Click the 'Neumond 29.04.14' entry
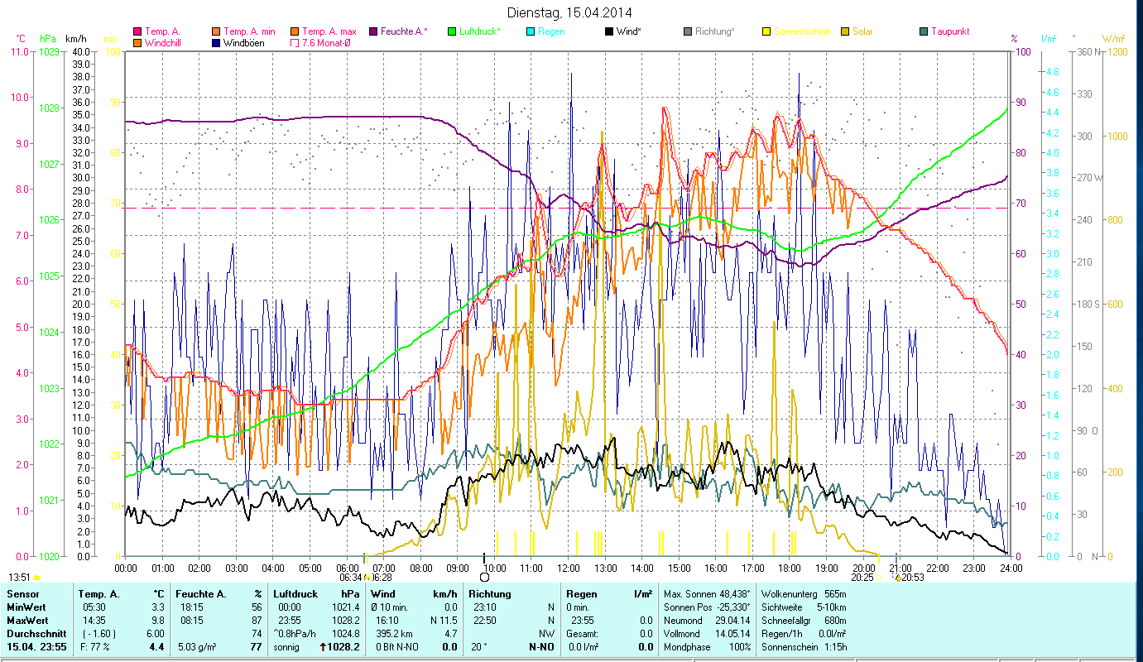Screen dimensions: 1143x662 tap(708, 621)
